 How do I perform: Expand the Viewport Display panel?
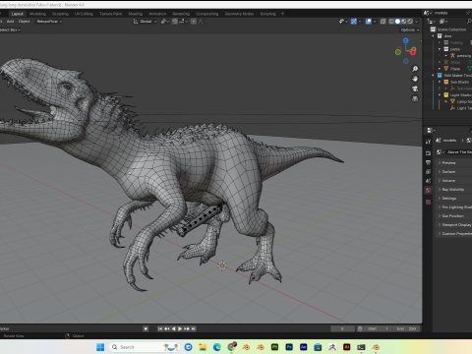[x=453, y=225]
